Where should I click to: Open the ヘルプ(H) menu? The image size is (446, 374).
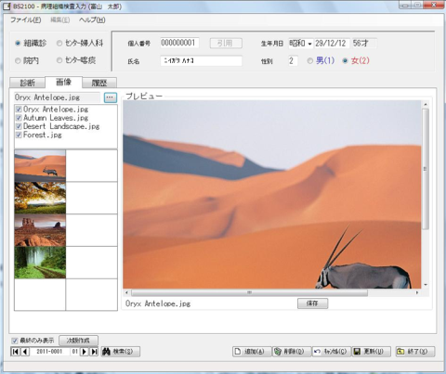click(92, 20)
